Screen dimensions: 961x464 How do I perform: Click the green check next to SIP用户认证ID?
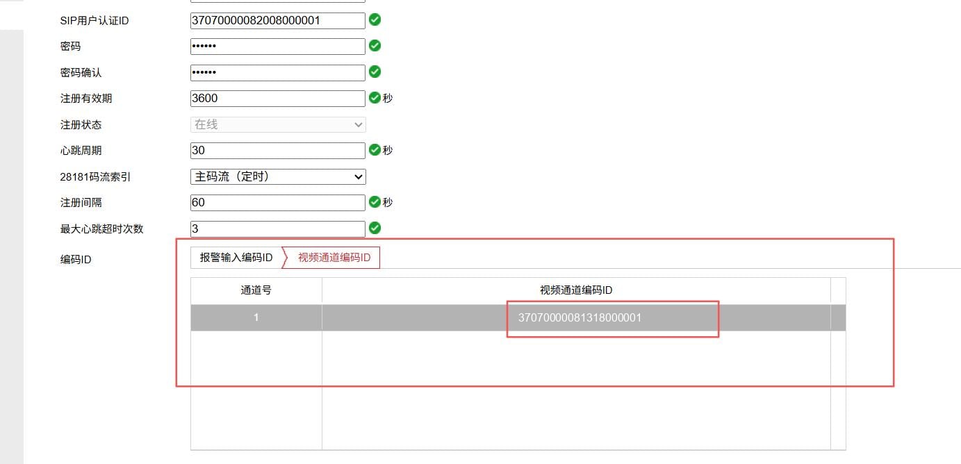pos(375,19)
